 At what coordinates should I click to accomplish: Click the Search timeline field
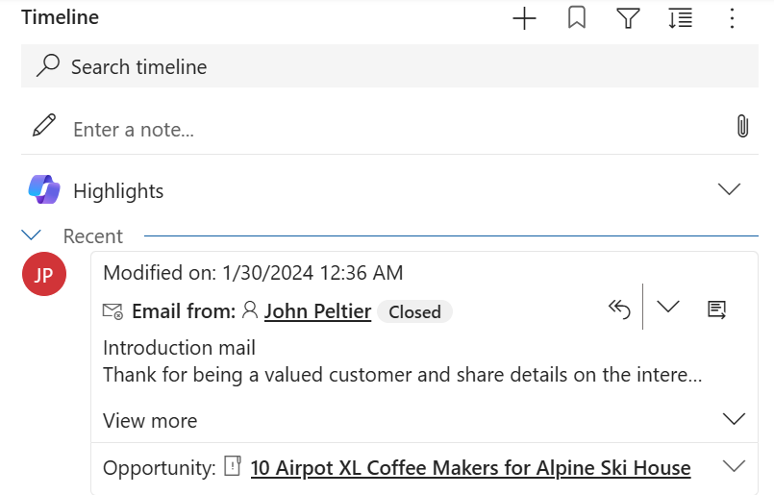tap(385, 66)
